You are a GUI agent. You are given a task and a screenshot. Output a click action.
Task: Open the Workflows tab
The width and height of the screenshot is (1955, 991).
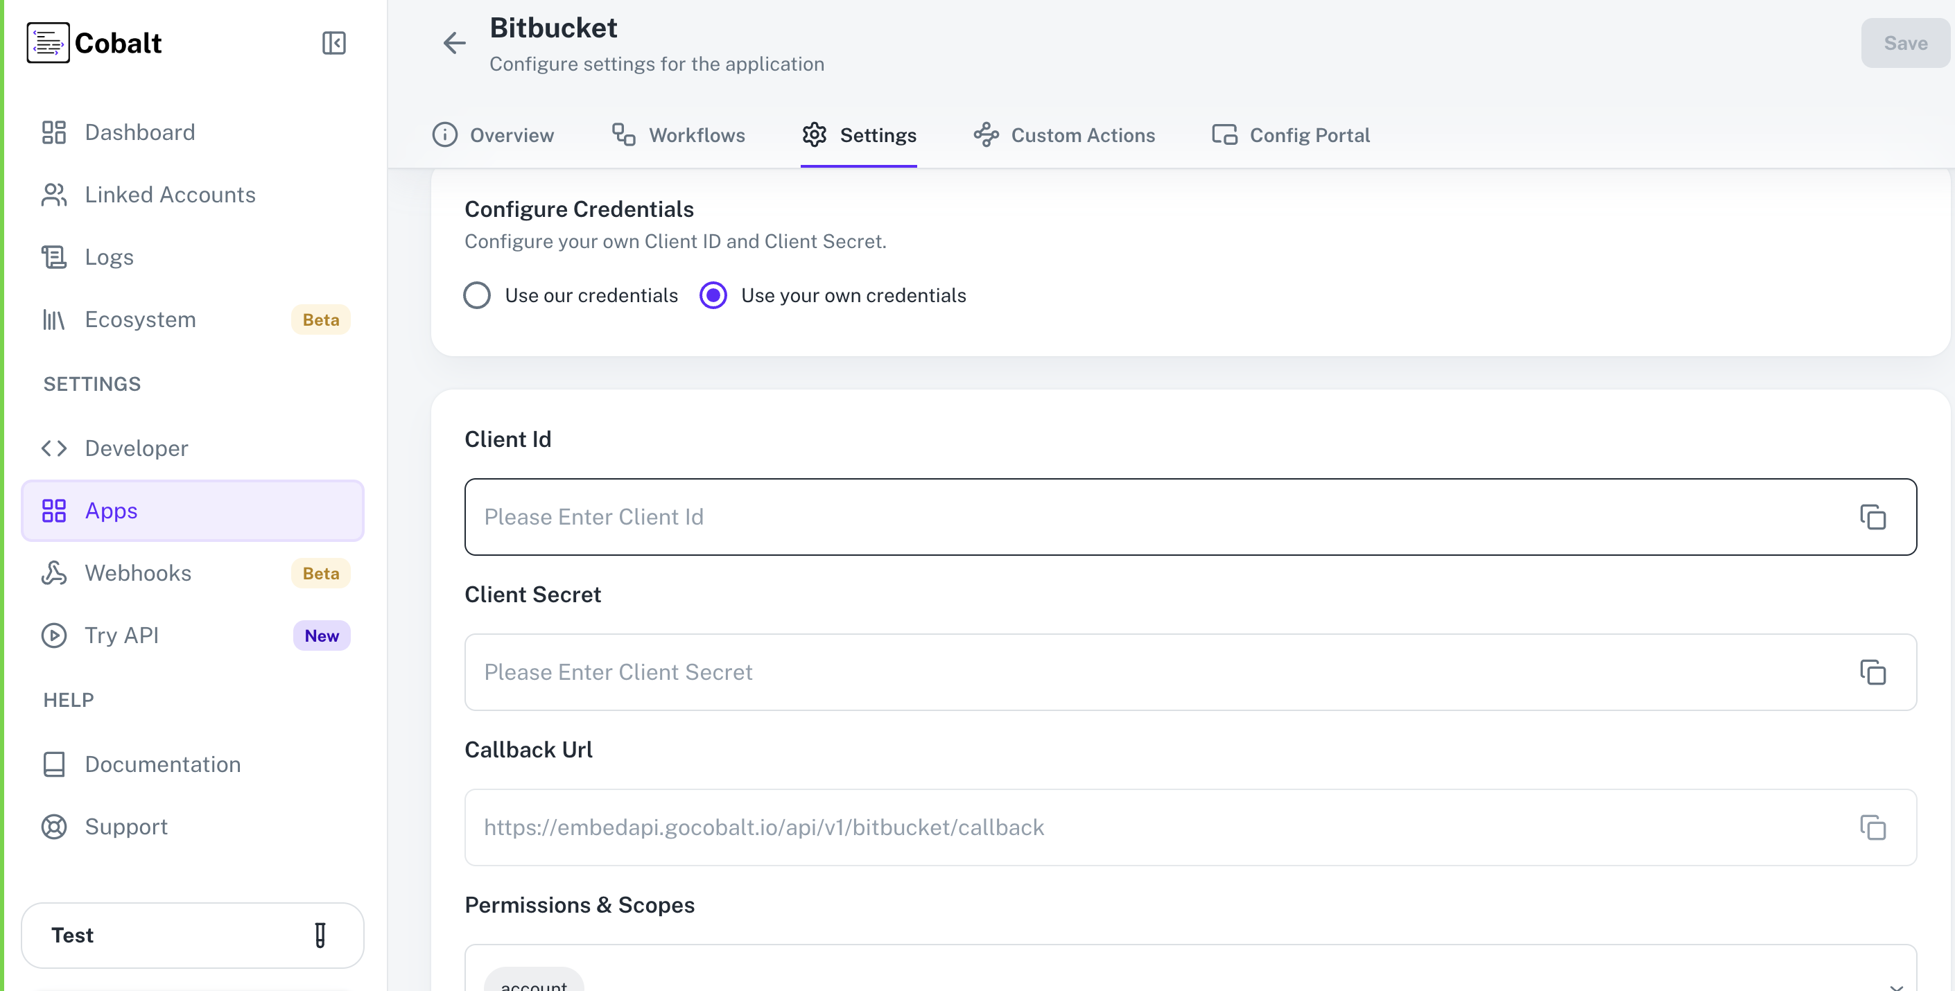(x=697, y=135)
